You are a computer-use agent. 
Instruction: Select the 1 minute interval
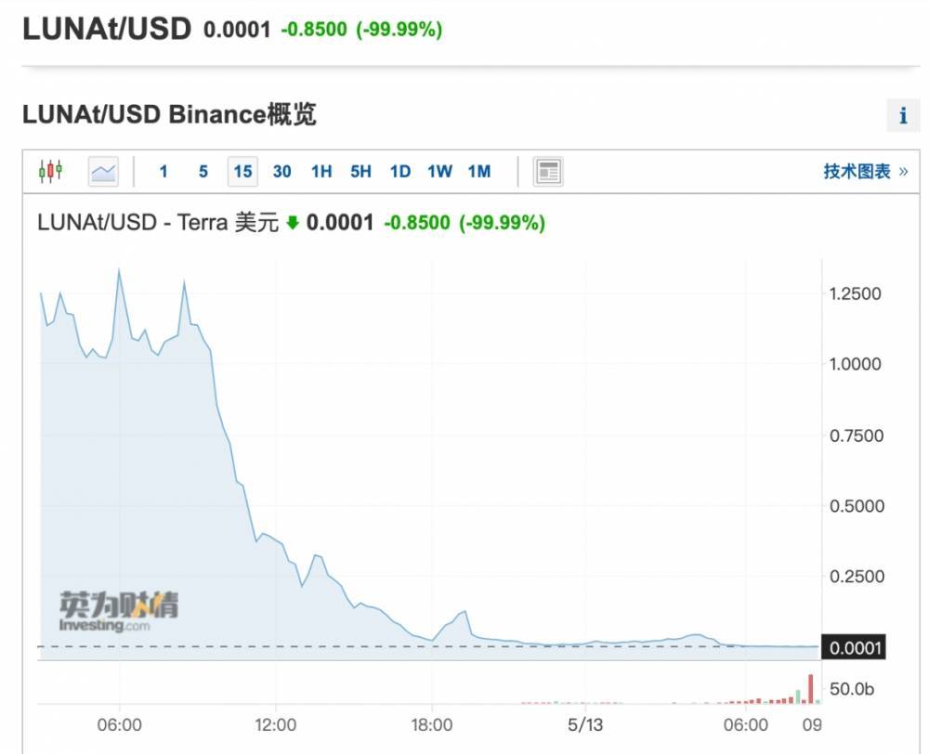[x=164, y=172]
